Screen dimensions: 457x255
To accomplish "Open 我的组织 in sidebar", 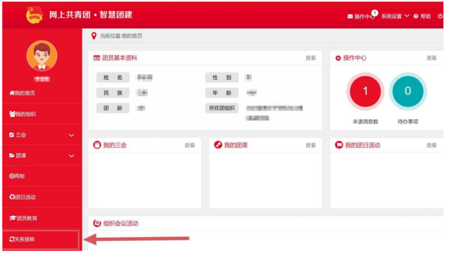I will pos(23,114).
